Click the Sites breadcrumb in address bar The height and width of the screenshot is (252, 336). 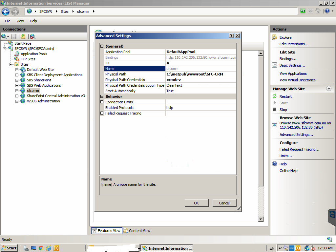pyautogui.click(x=65, y=11)
